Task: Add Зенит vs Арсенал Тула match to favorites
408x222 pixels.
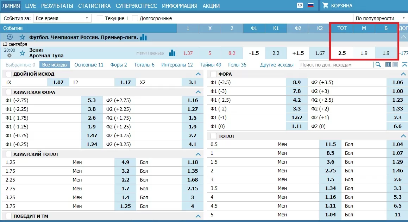Action: click(23, 53)
